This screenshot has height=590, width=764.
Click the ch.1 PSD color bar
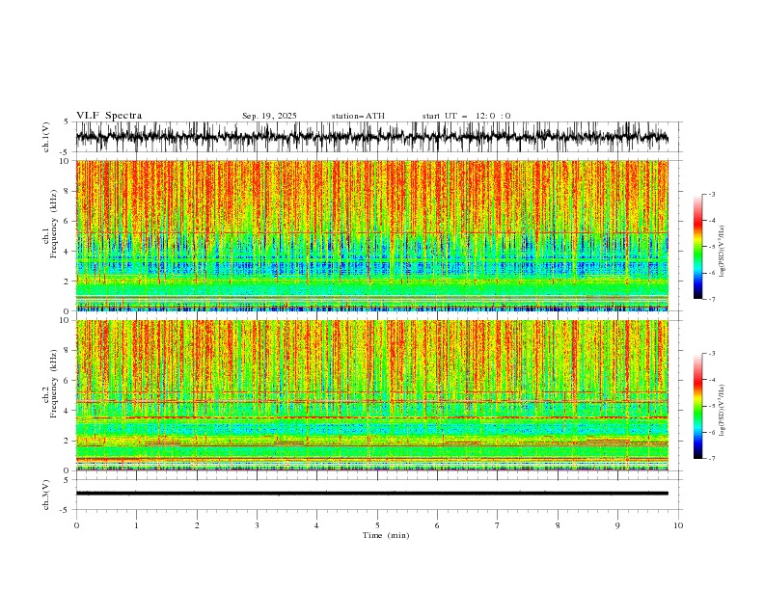coord(697,247)
